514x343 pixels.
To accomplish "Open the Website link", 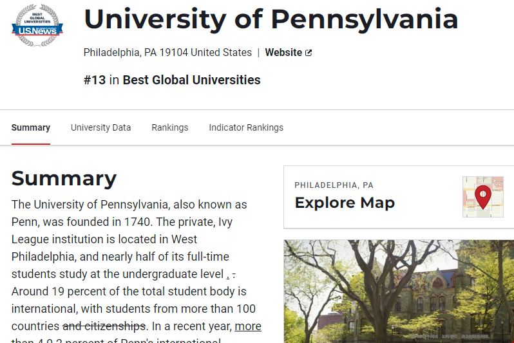I will tap(283, 53).
